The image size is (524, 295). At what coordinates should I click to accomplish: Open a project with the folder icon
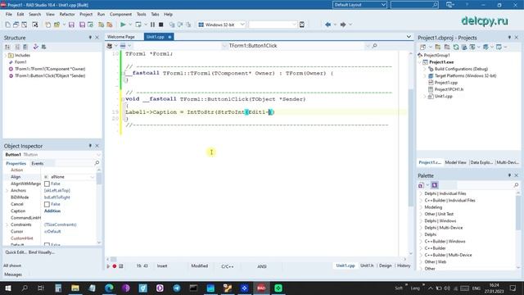tap(56, 25)
